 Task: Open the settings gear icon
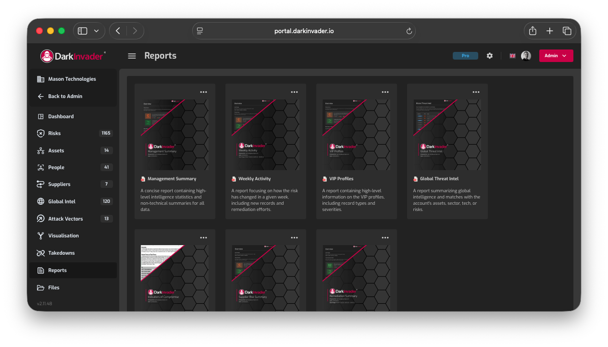tap(489, 56)
